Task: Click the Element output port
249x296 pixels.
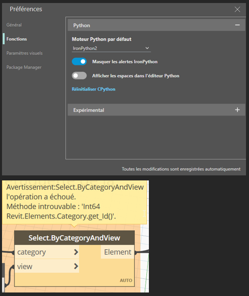Action: [x=118, y=252]
